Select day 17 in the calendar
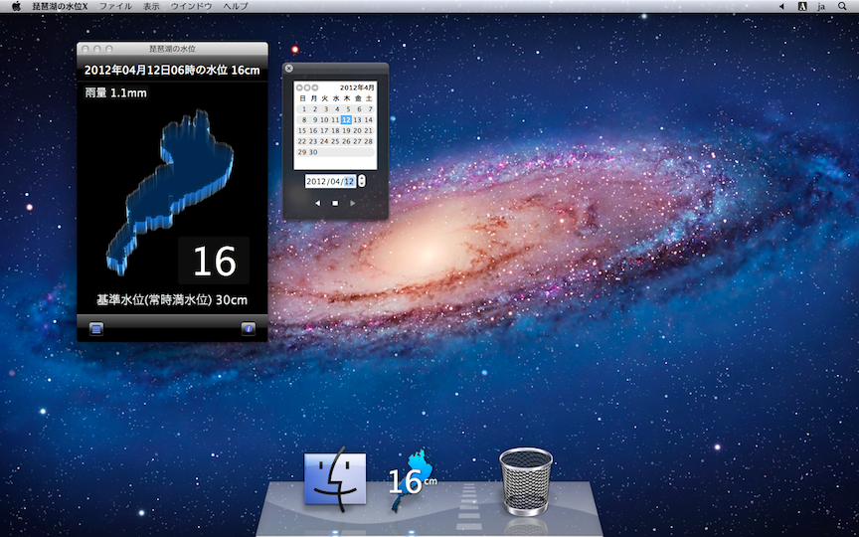The width and height of the screenshot is (859, 537). 325,130
